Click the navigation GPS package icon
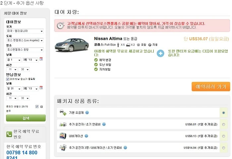The width and height of the screenshot is (232, 159). coord(63,136)
